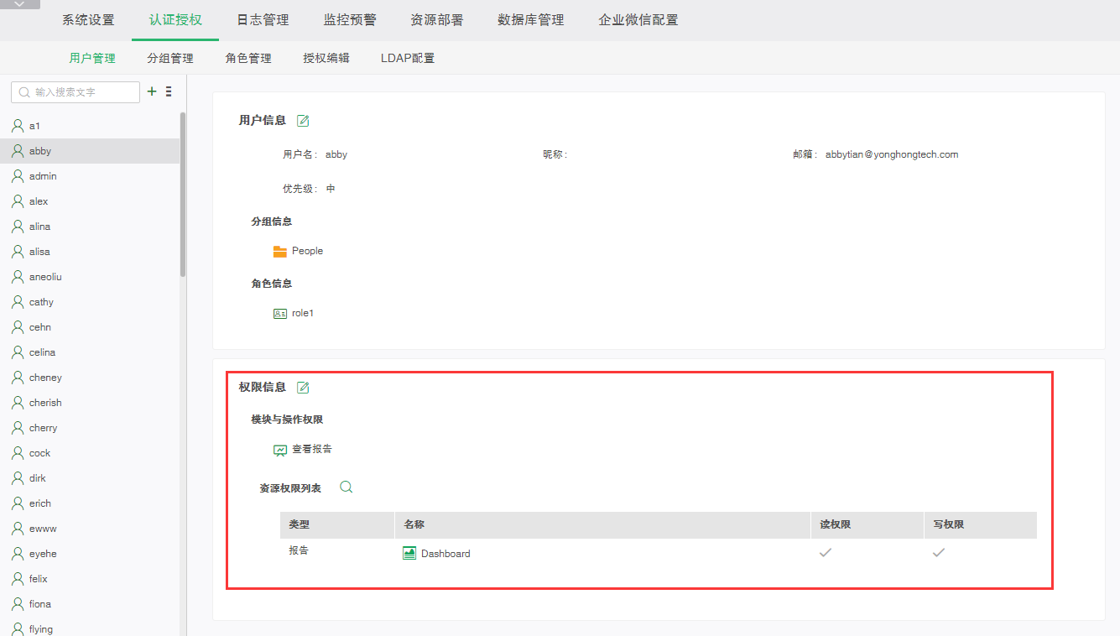Click the edit pencil icon beside 权限信息

pyautogui.click(x=303, y=387)
